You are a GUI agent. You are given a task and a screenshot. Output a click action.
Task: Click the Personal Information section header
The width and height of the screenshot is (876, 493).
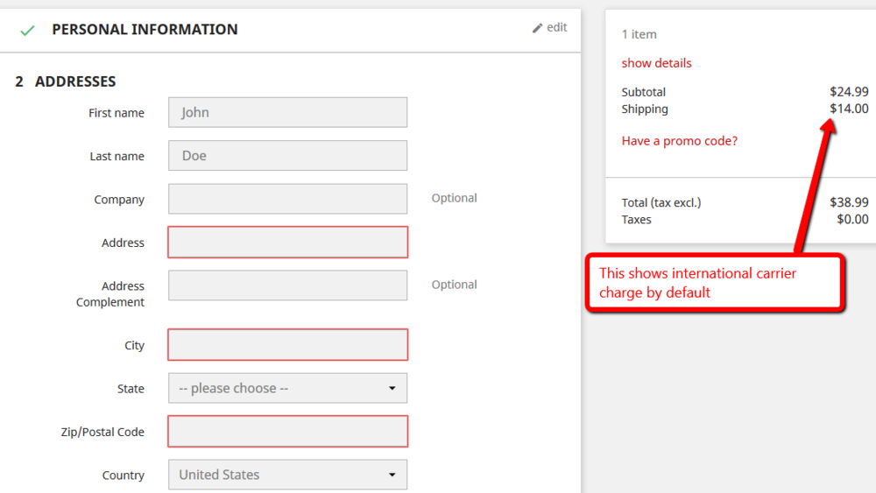(145, 30)
